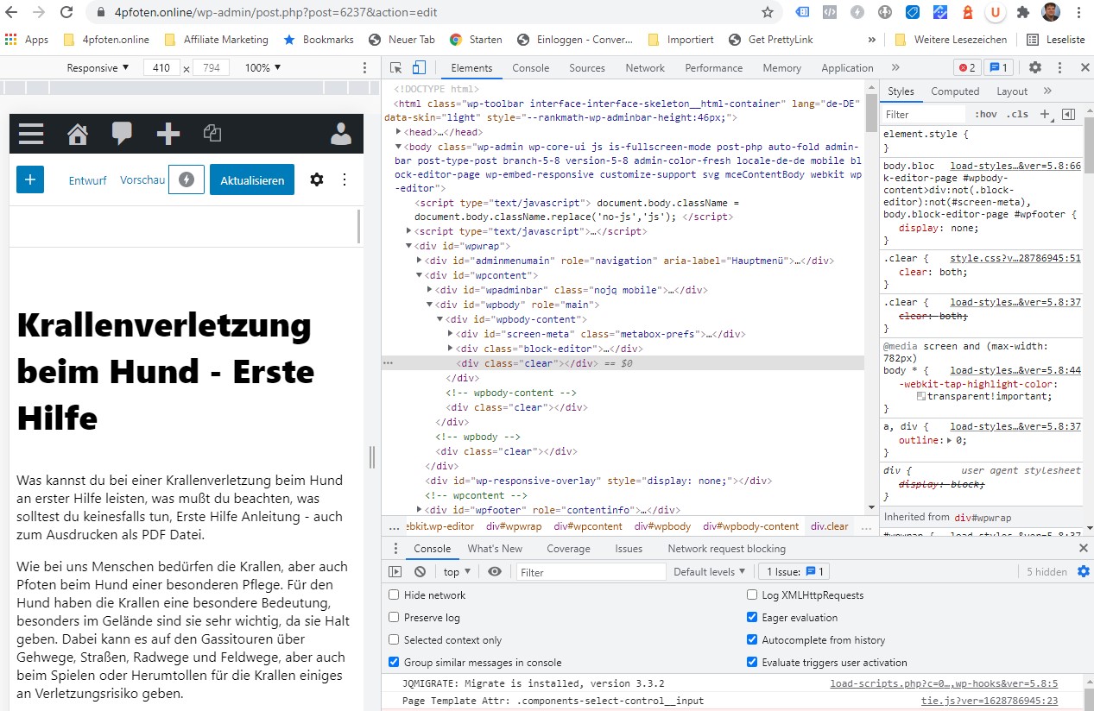Switch to the Sources tab
The height and width of the screenshot is (711, 1094).
click(x=587, y=68)
